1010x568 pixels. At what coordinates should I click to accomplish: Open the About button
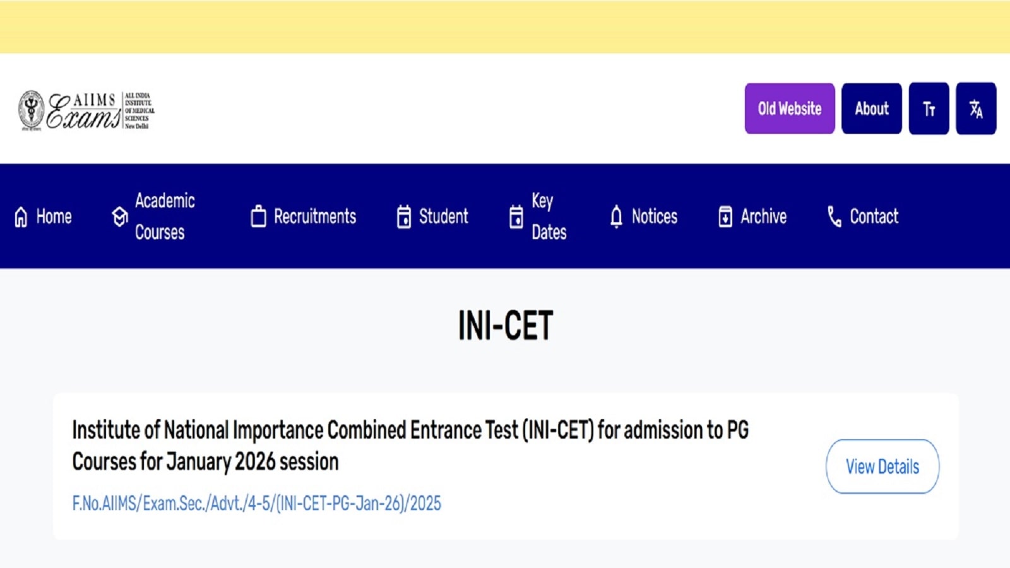click(871, 109)
